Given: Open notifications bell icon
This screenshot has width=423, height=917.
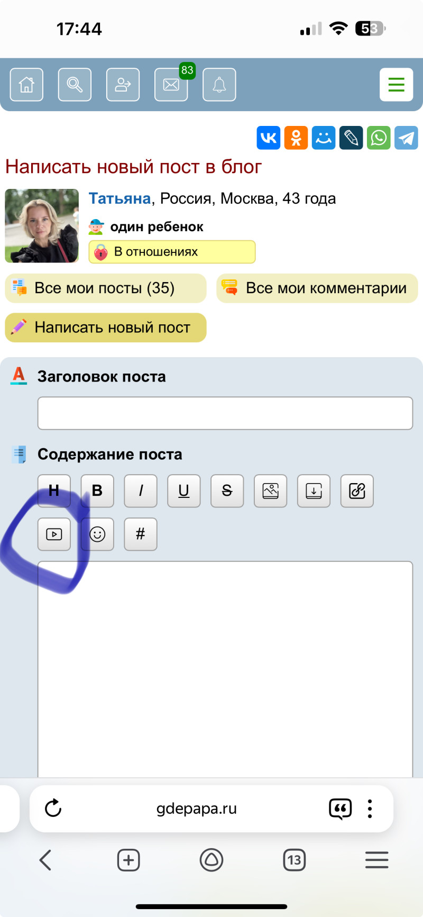Looking at the screenshot, I should 219,85.
